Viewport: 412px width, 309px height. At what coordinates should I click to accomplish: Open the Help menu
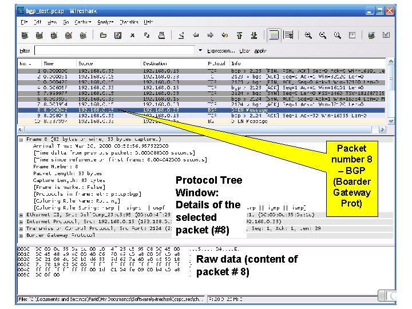pyautogui.click(x=148, y=22)
